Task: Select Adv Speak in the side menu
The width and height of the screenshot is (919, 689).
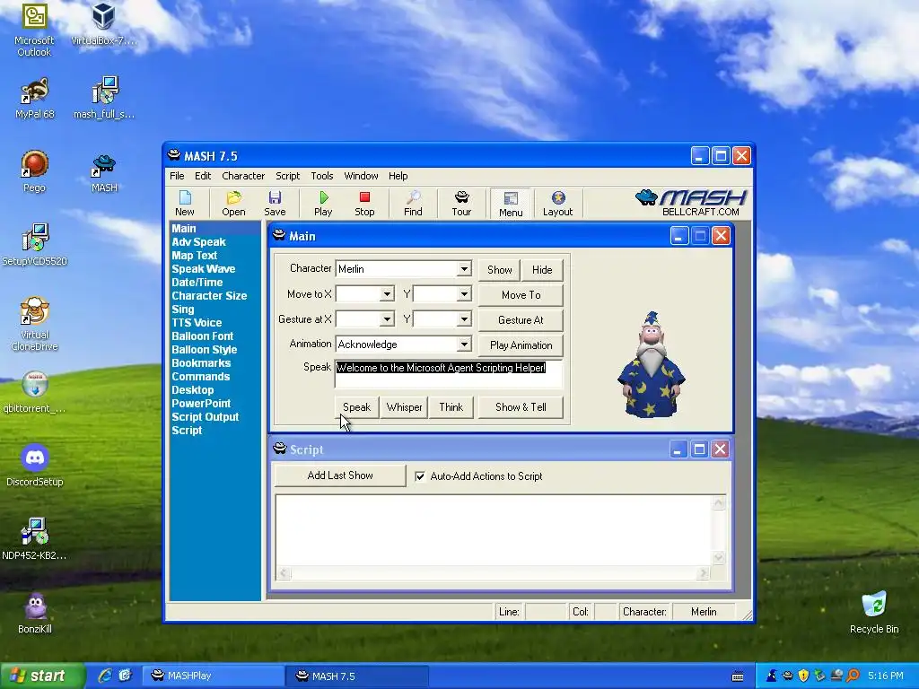Action: click(198, 242)
